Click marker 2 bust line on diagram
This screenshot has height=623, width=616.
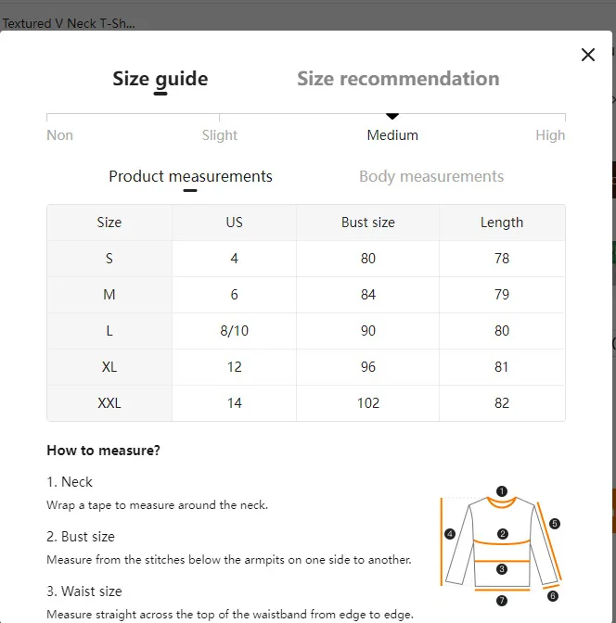pyautogui.click(x=502, y=534)
